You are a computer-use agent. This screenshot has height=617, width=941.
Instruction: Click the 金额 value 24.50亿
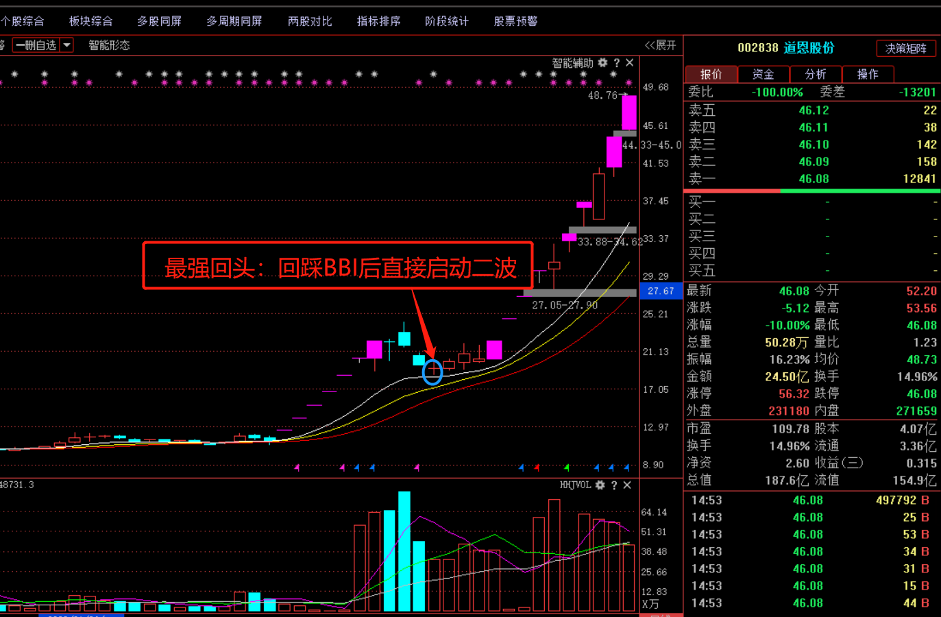click(x=787, y=376)
